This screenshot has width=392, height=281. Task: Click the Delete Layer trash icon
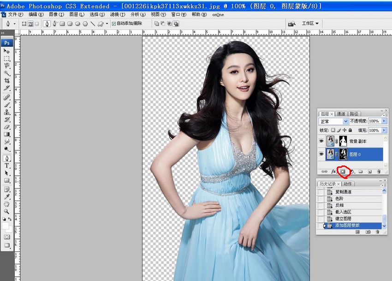point(379,171)
